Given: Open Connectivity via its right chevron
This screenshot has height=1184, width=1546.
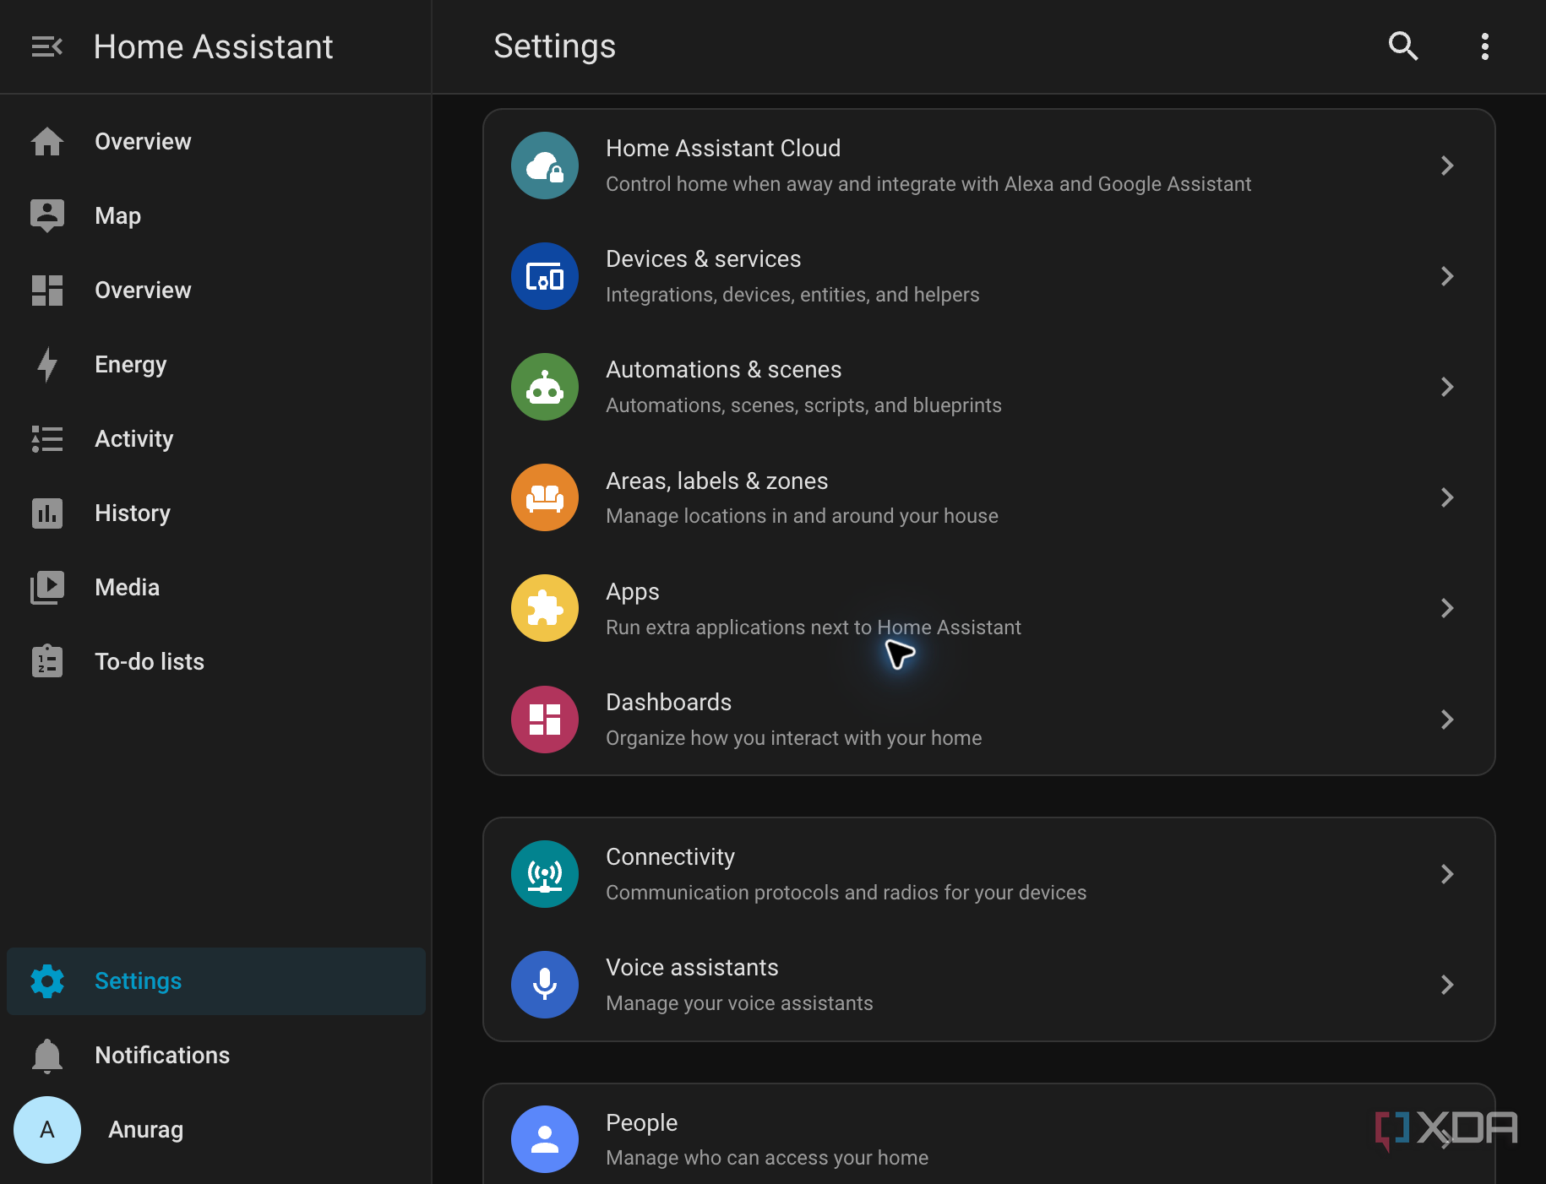Looking at the screenshot, I should (x=1447, y=874).
